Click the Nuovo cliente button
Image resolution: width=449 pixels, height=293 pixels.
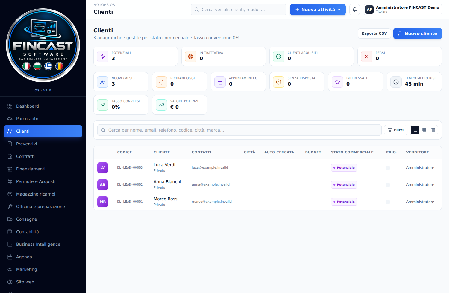(418, 33)
